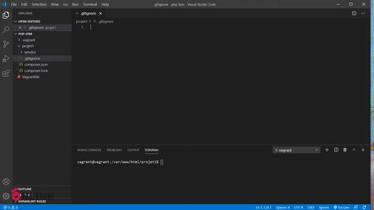Focus the terminal prompt line
This screenshot has width=374, height=210.
120,162
